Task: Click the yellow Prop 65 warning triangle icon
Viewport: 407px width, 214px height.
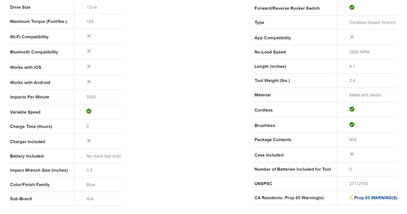Action: pyautogui.click(x=351, y=198)
